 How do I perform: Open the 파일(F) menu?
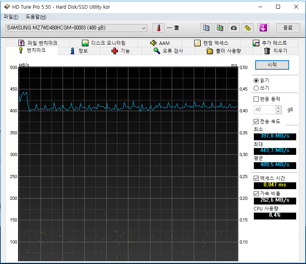[11, 17]
